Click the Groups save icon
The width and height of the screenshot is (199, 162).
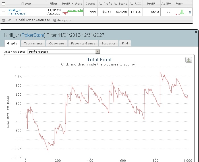(x=55, y=20)
